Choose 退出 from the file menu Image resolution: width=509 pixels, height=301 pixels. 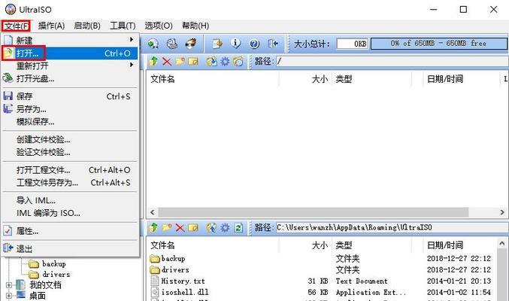(70, 248)
